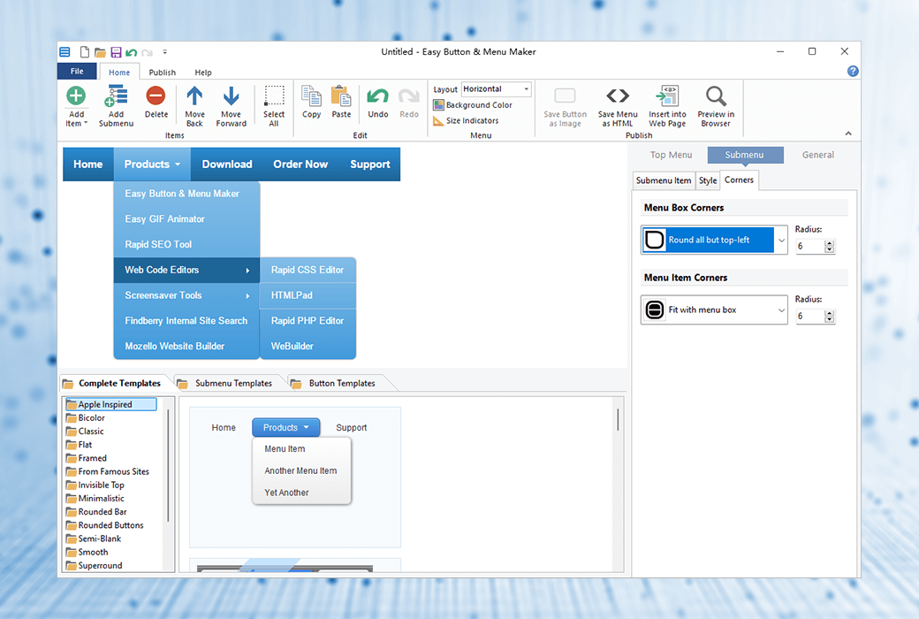Open Background Color option
The width and height of the screenshot is (919, 619).
click(x=473, y=105)
